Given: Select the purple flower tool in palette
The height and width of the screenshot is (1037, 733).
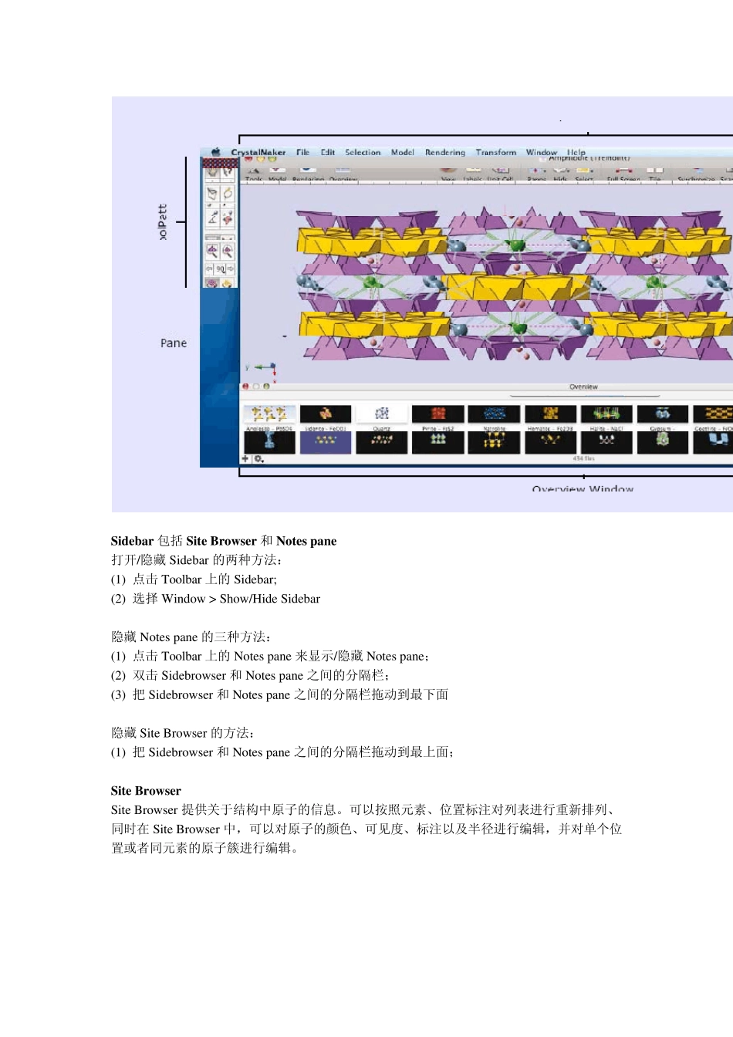Looking at the screenshot, I should (x=212, y=282).
